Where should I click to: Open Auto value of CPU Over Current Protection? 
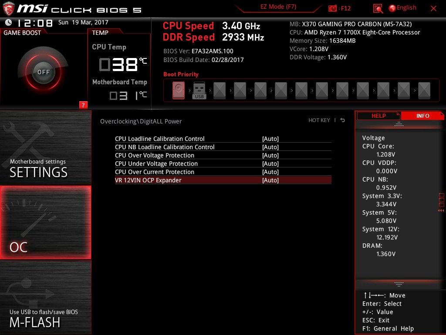tap(270, 172)
